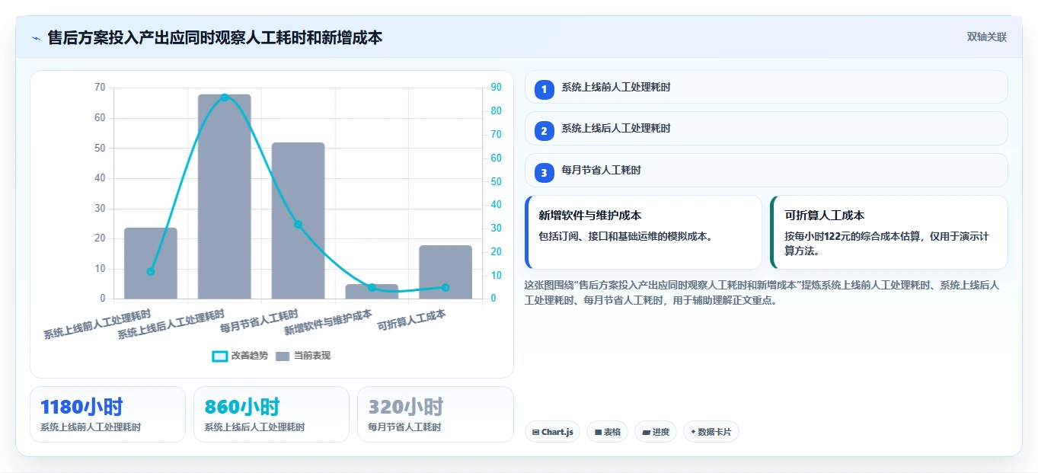Click the lightning icon beside the title
Image resolution: width=1038 pixels, height=473 pixels.
(x=37, y=38)
